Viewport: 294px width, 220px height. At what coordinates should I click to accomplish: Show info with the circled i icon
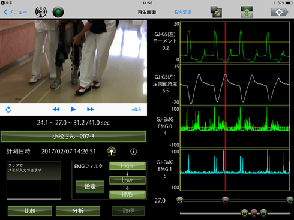[134, 152]
